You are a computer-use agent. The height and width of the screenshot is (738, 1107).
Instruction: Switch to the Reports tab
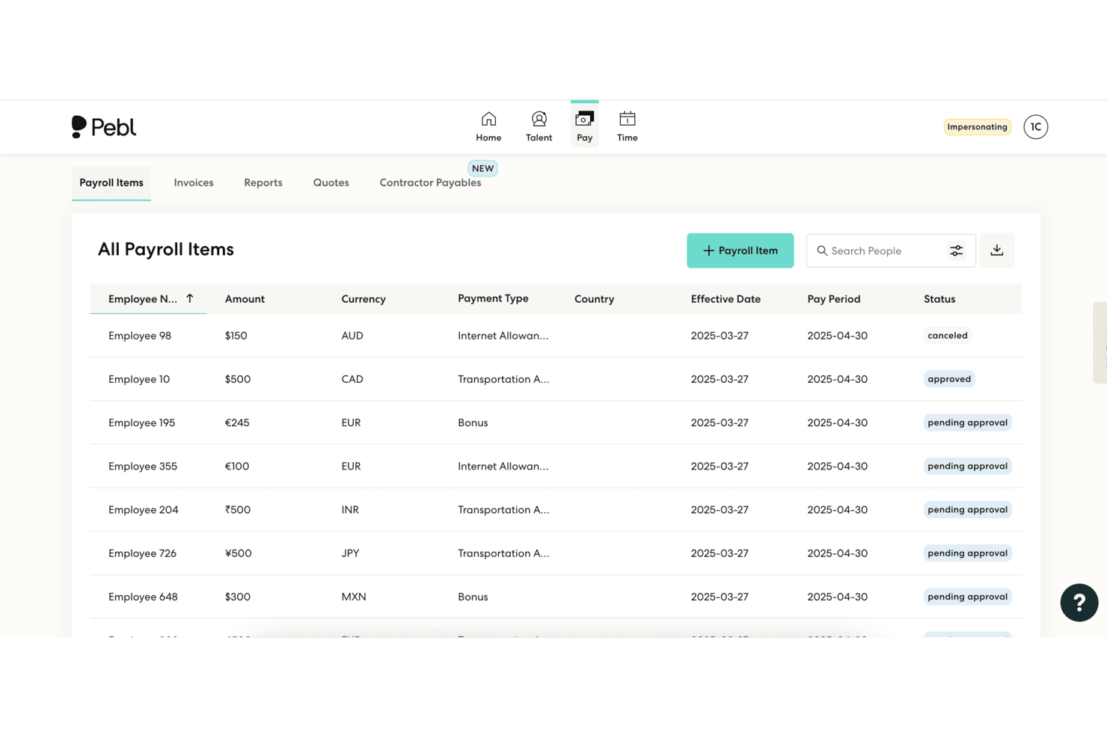pyautogui.click(x=263, y=183)
